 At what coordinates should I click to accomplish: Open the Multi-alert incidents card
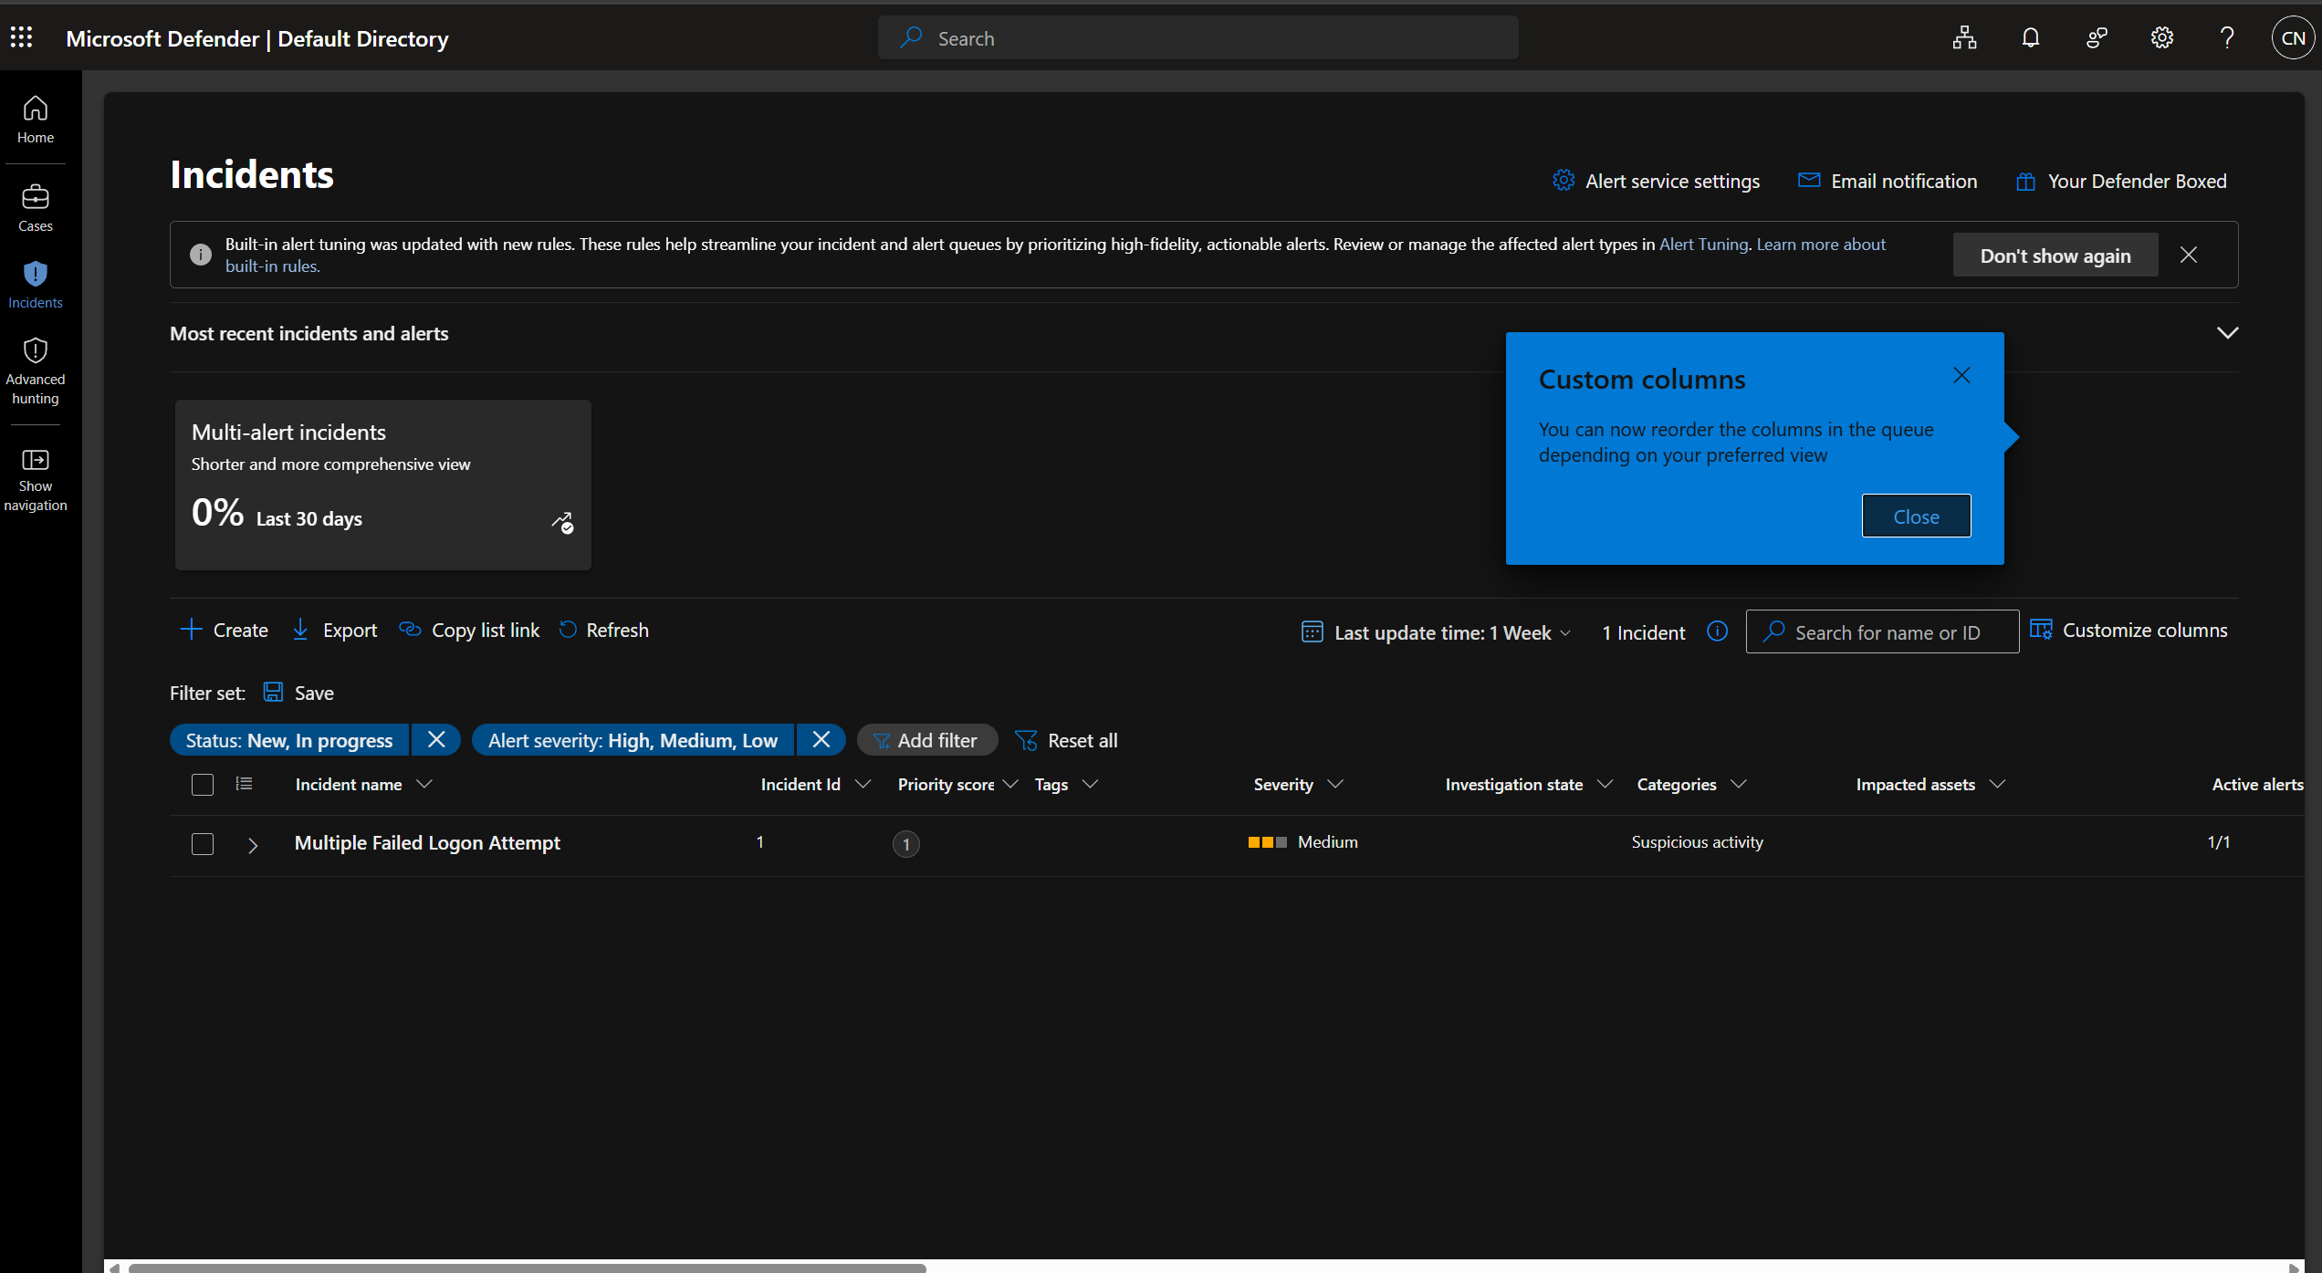tap(383, 485)
